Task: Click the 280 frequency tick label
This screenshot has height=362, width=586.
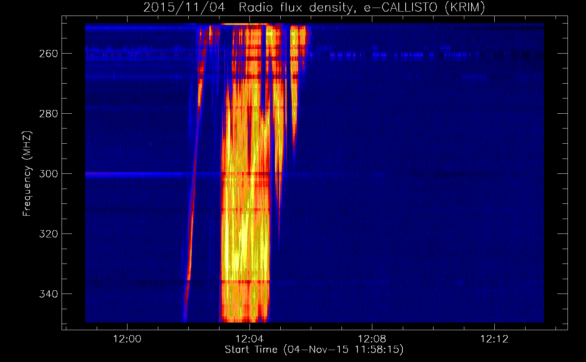Action: point(49,114)
